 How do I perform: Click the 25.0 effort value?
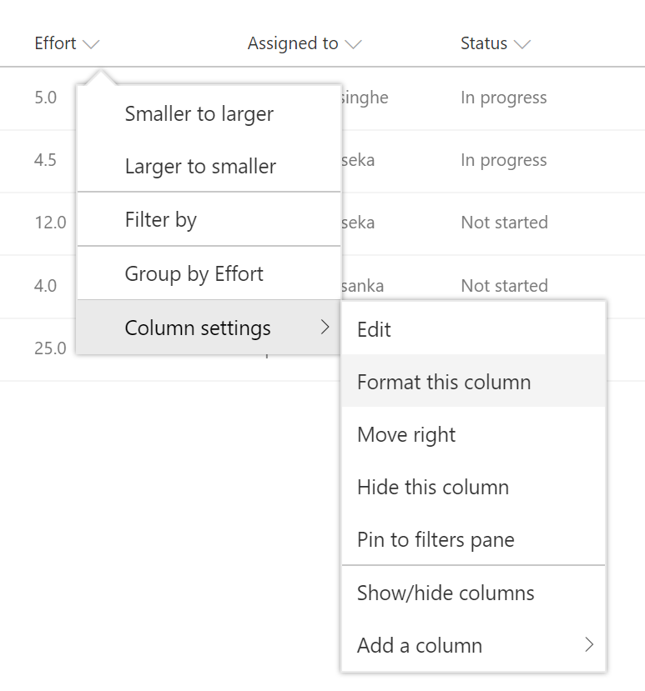(52, 348)
